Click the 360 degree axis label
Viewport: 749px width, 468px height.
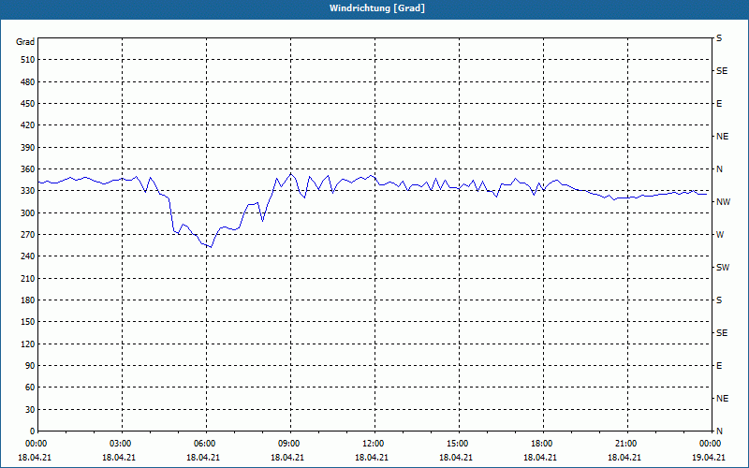(x=27, y=169)
